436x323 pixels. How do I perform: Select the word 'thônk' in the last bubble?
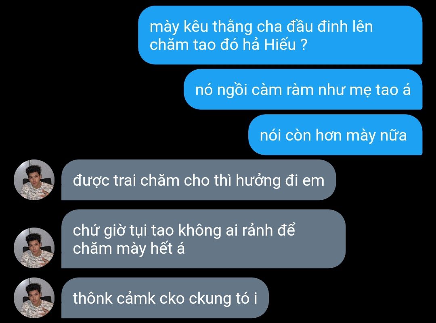(92, 298)
